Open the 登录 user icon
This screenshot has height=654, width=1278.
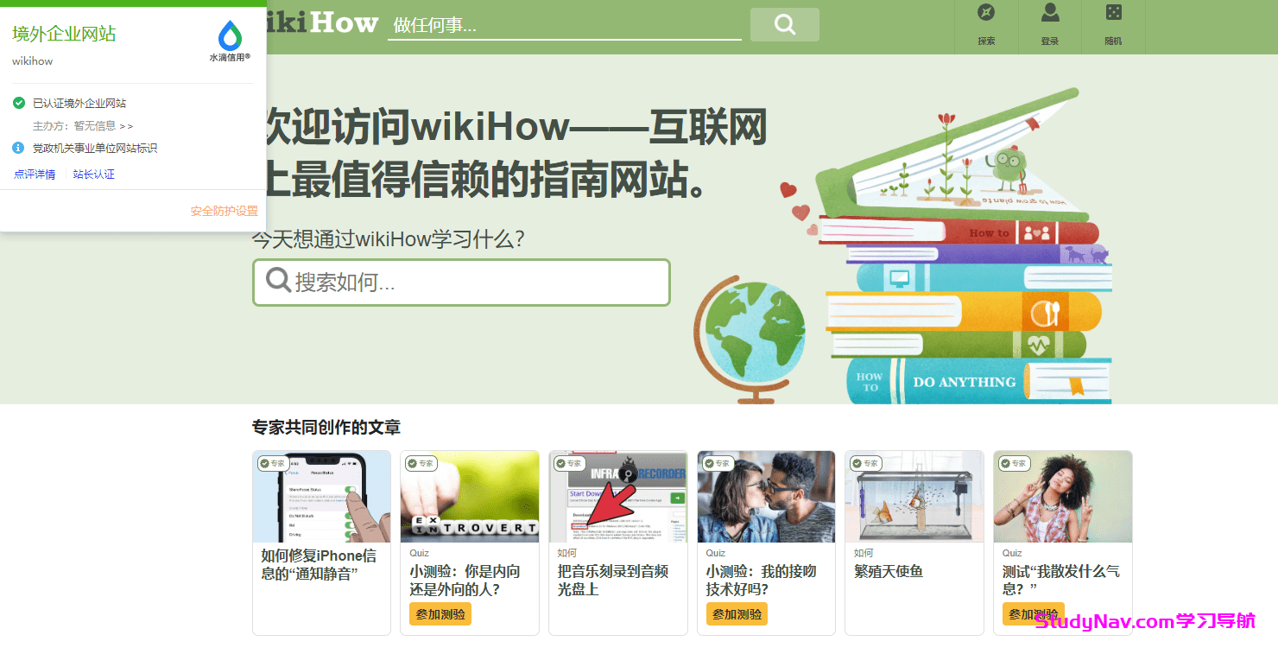[x=1050, y=12]
